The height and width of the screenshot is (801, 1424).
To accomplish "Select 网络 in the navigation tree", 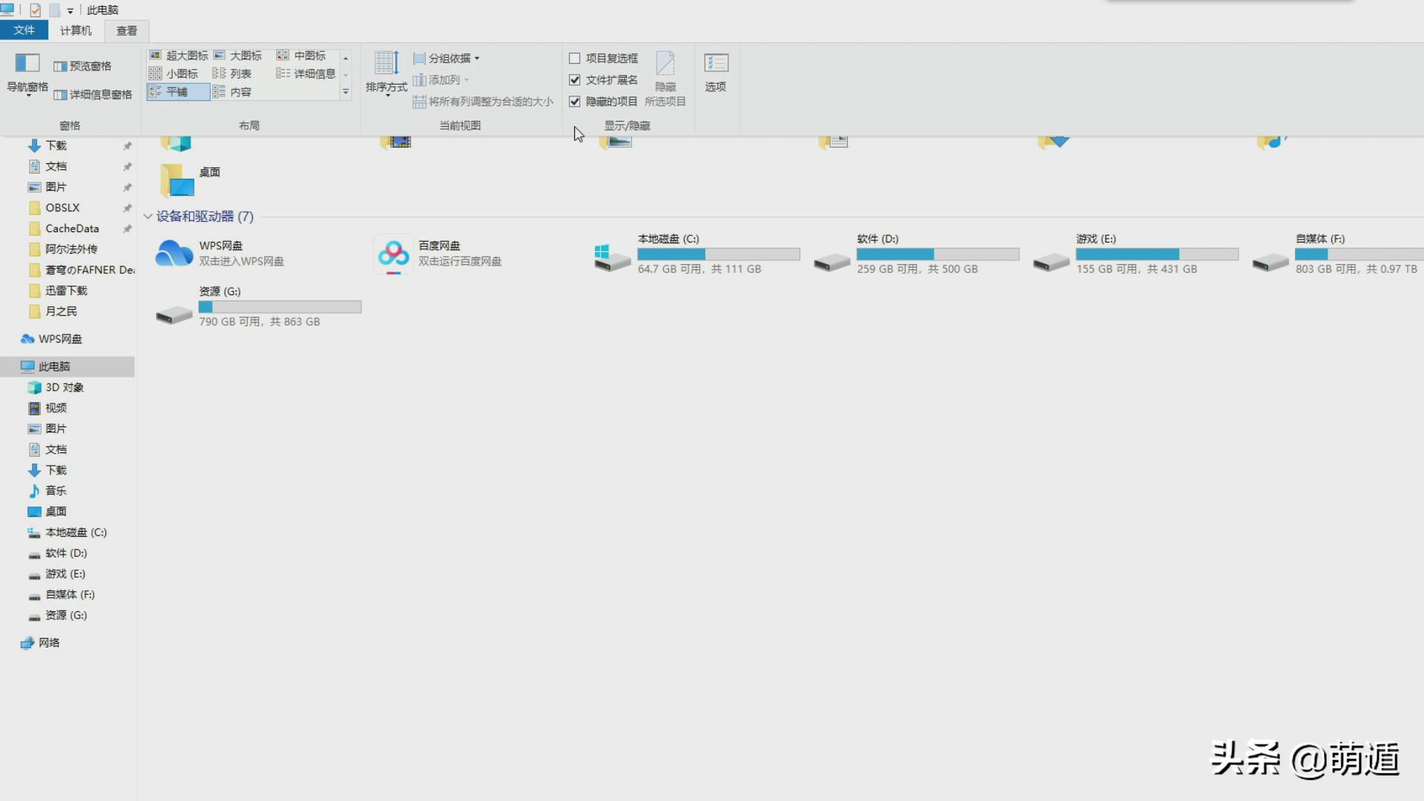I will tap(49, 643).
